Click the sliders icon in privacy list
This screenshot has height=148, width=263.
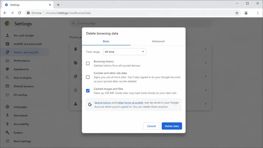click(76, 90)
